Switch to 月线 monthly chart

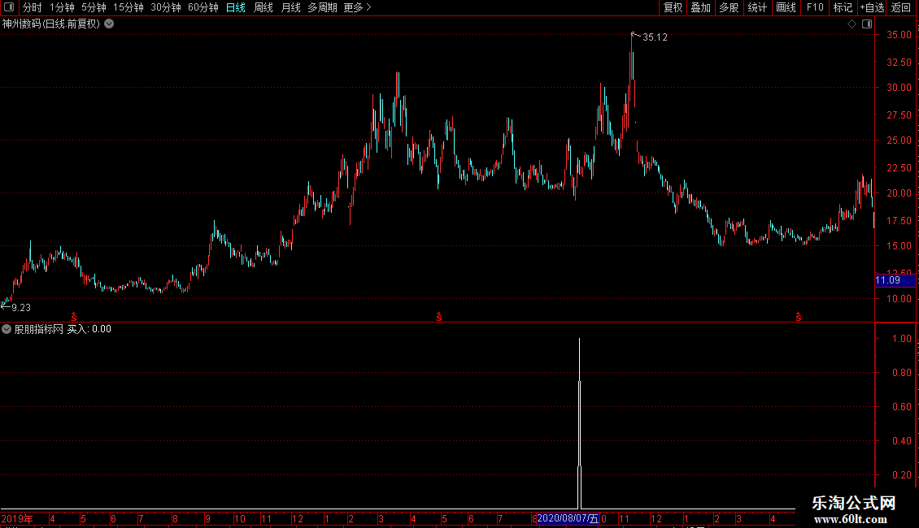(x=290, y=7)
